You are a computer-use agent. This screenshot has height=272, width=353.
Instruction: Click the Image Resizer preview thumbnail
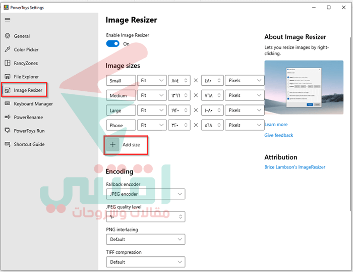(304, 87)
